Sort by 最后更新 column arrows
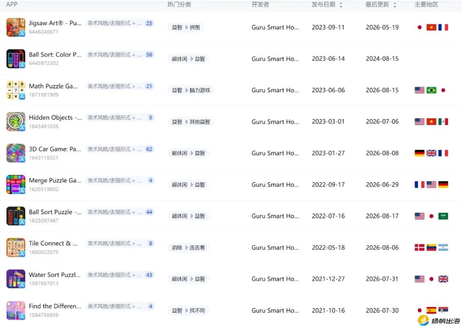The width and height of the screenshot is (462, 326). 395,5
